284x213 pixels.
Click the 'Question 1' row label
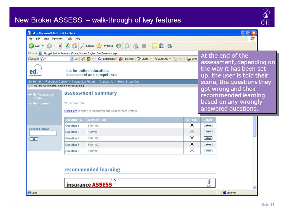click(x=72, y=126)
